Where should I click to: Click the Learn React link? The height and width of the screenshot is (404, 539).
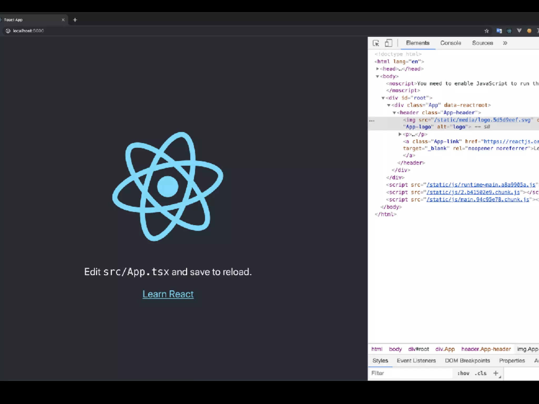[168, 294]
